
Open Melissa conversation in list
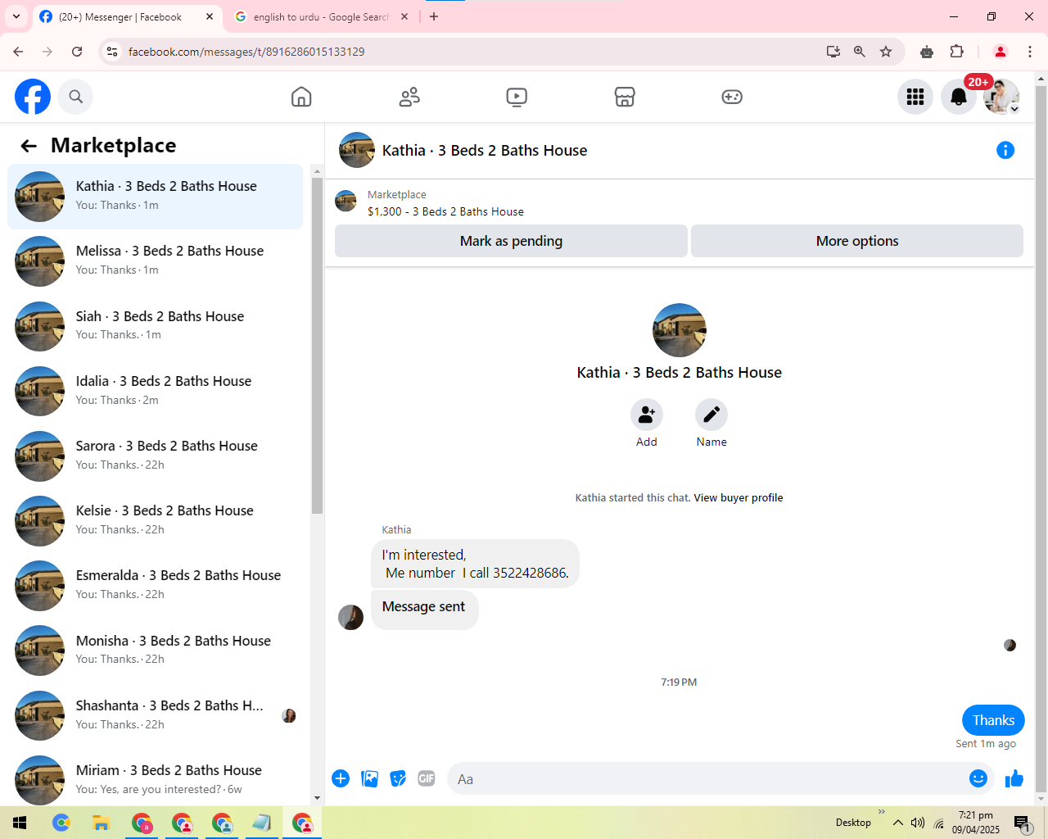pyautogui.click(x=155, y=261)
